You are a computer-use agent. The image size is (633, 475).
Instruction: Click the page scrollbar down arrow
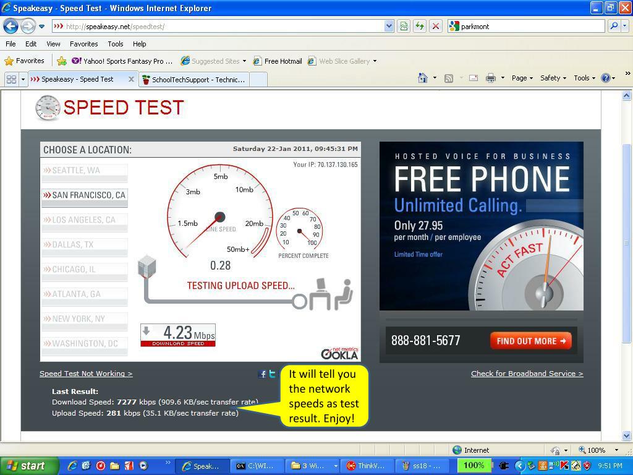(627, 436)
